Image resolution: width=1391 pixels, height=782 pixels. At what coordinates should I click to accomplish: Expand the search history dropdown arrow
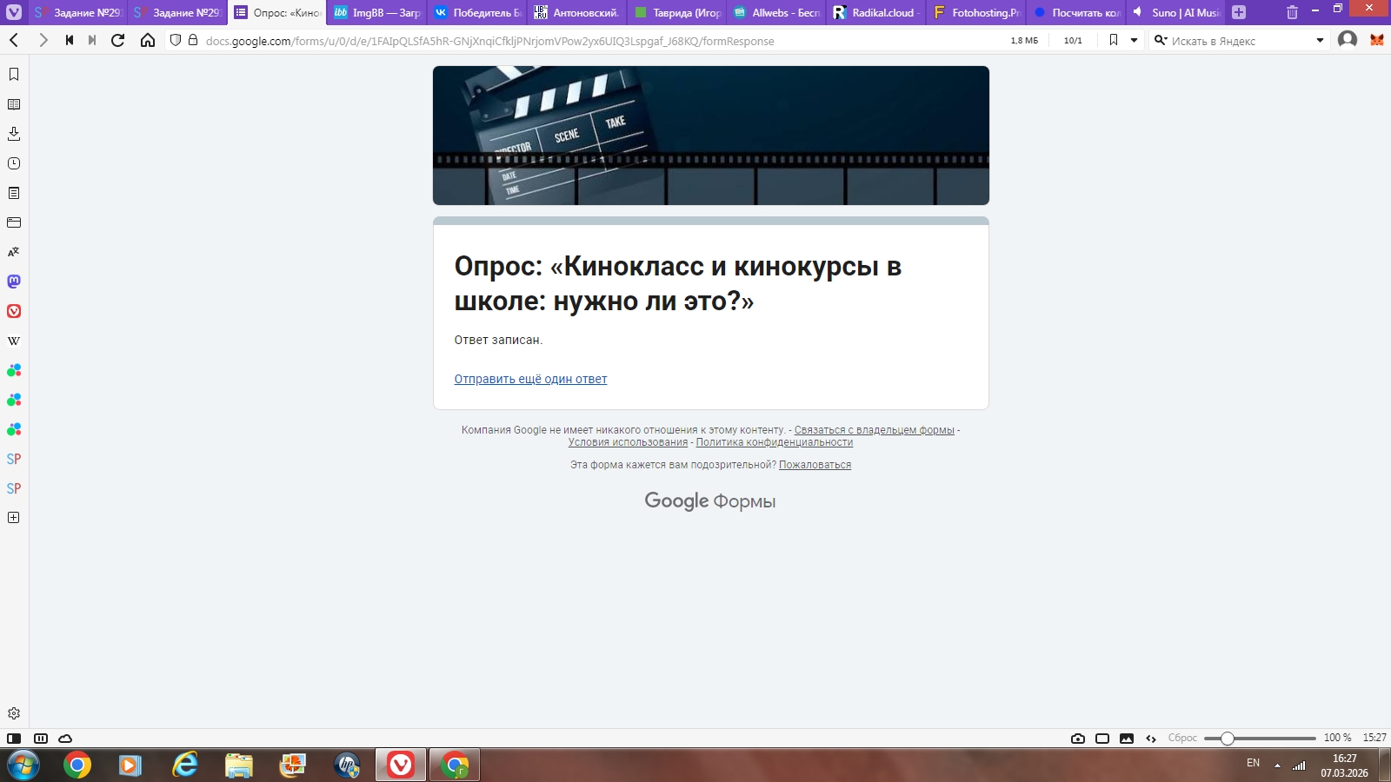[1320, 40]
